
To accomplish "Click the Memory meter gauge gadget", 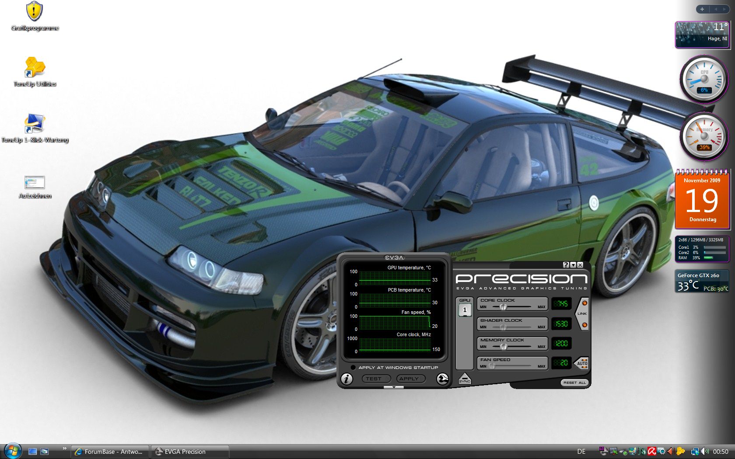I will coord(704,136).
